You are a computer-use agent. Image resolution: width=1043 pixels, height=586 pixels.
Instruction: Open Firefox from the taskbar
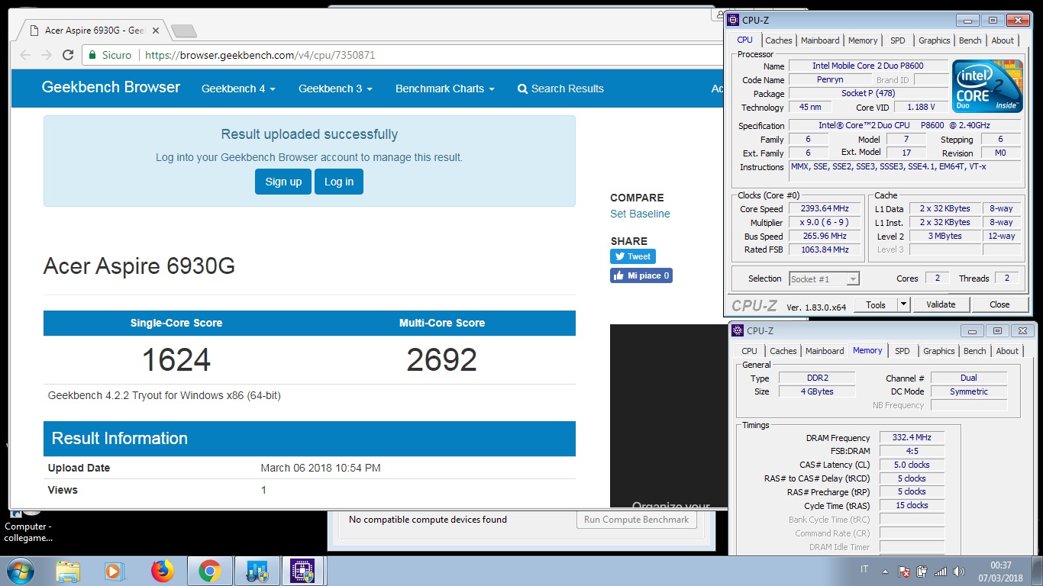[x=162, y=571]
